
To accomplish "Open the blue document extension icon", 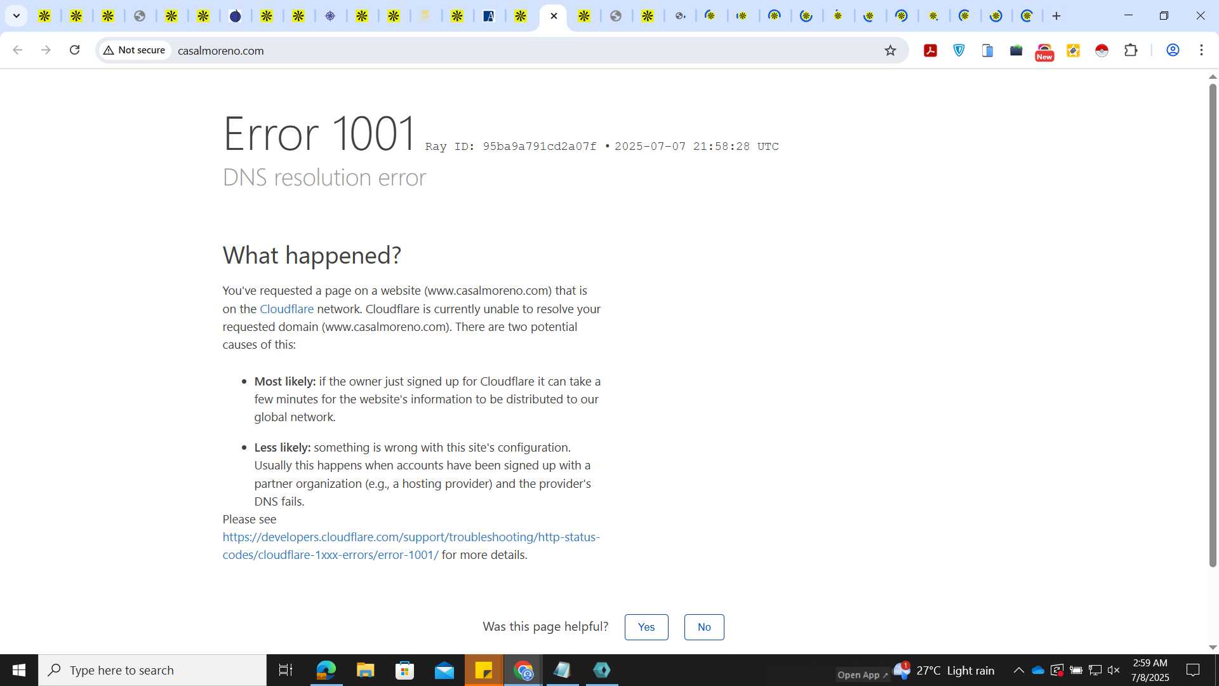I will (x=987, y=50).
